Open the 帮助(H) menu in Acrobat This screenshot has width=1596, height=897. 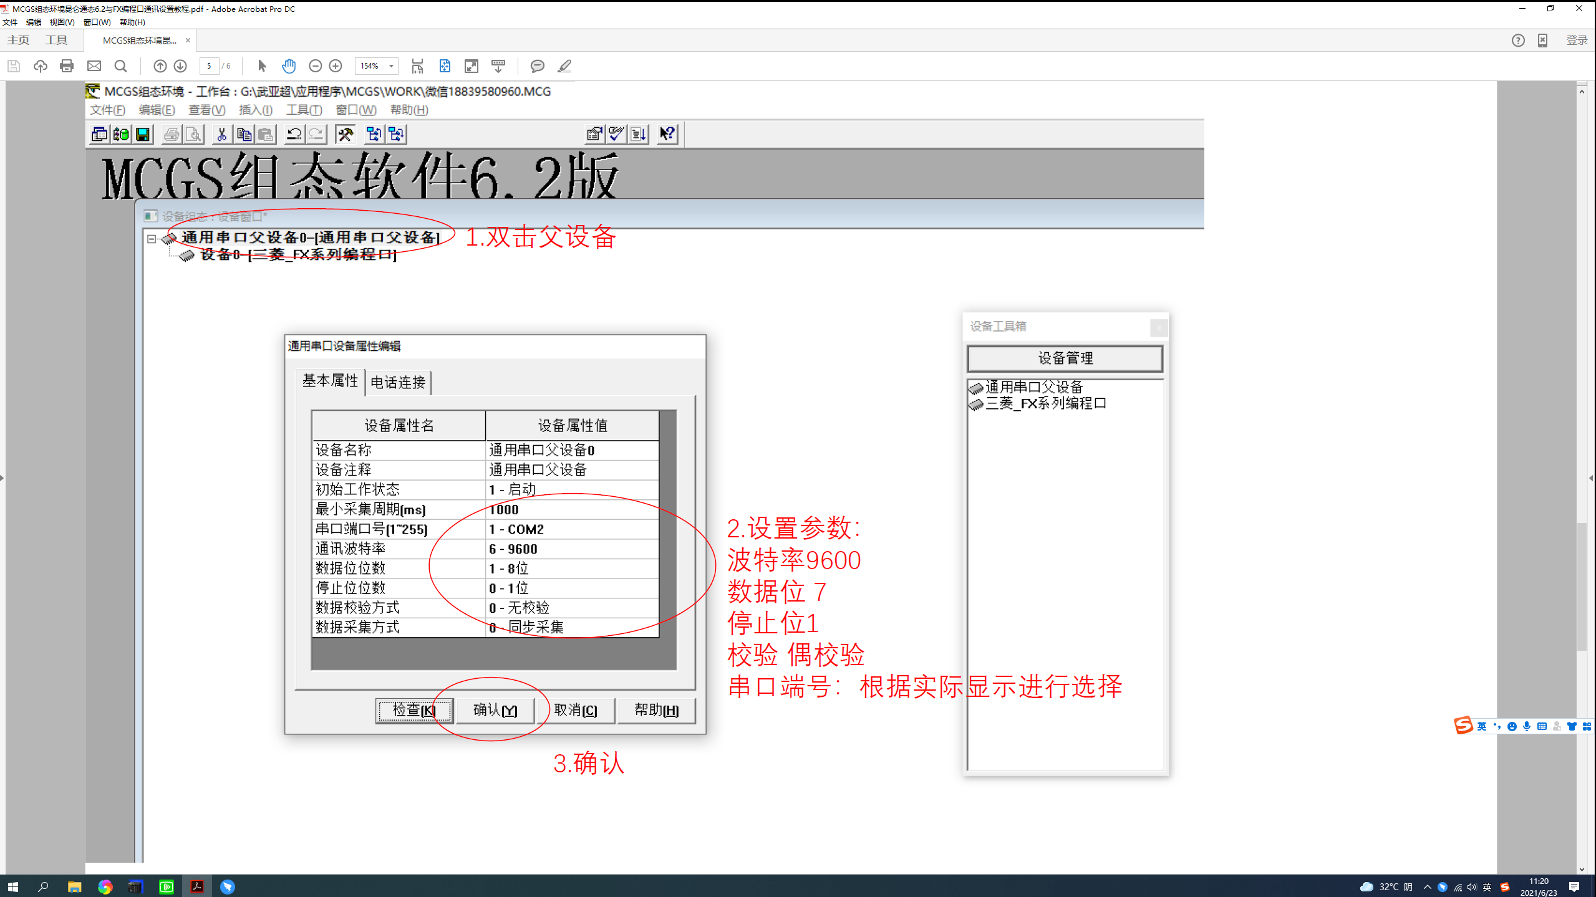coord(132,22)
